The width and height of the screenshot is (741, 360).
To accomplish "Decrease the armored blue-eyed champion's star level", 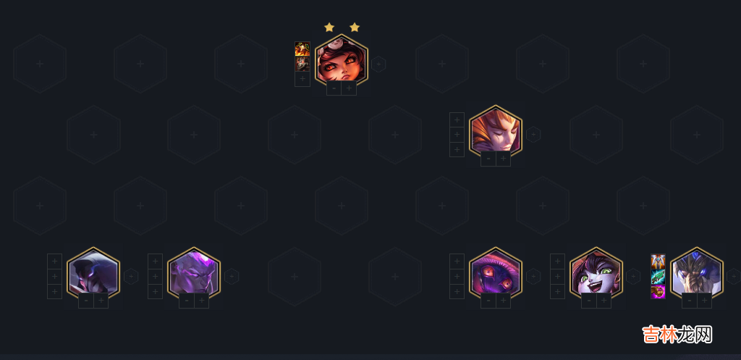I will click(x=690, y=301).
